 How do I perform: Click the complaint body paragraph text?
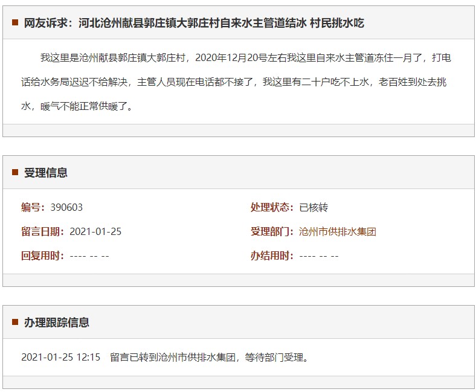click(x=236, y=82)
